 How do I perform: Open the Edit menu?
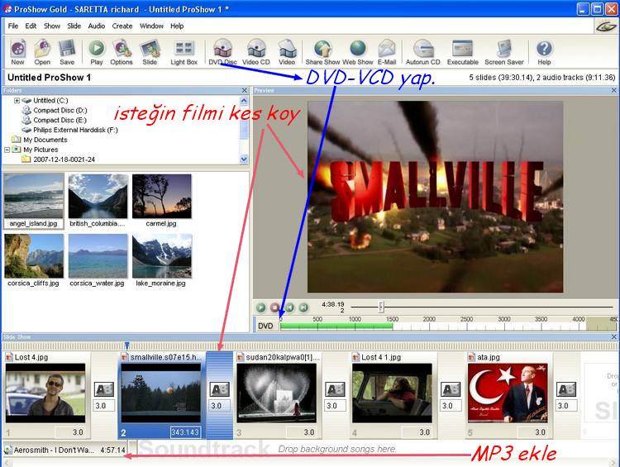31,26
